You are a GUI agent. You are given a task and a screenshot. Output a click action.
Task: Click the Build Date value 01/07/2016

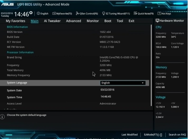point(106,37)
